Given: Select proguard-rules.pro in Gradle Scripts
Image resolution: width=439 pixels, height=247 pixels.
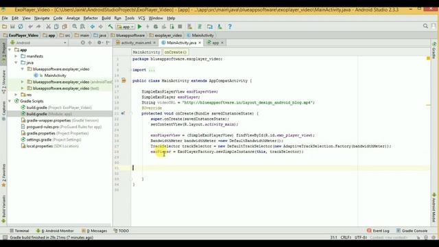Looking at the screenshot, I should pos(43,127).
